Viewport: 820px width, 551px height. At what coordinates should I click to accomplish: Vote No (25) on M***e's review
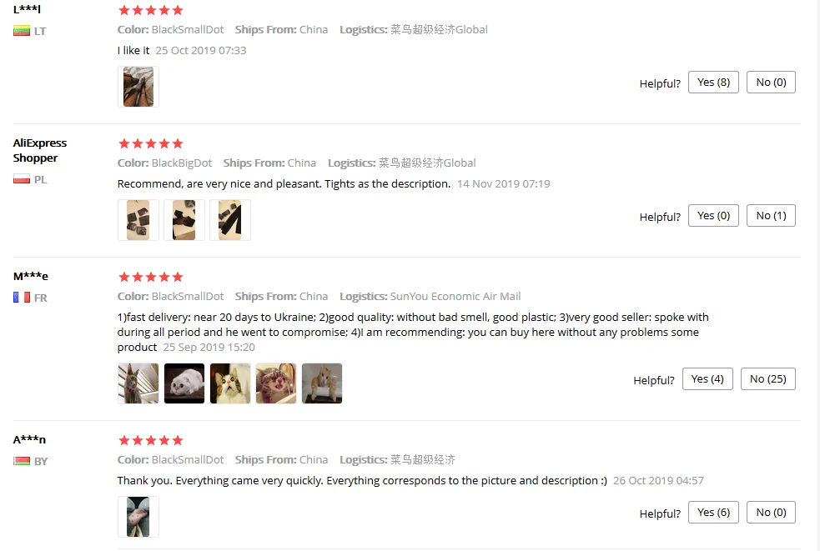(767, 379)
